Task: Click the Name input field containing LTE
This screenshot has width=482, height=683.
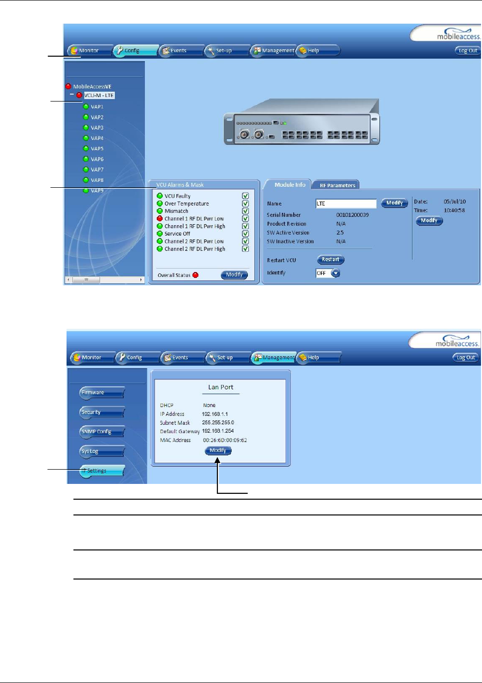Action: [x=346, y=204]
